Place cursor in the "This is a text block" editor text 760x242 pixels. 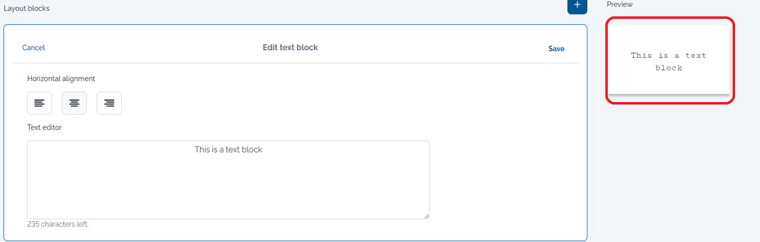point(228,150)
